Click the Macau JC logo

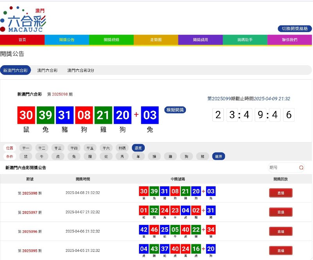(x=23, y=19)
